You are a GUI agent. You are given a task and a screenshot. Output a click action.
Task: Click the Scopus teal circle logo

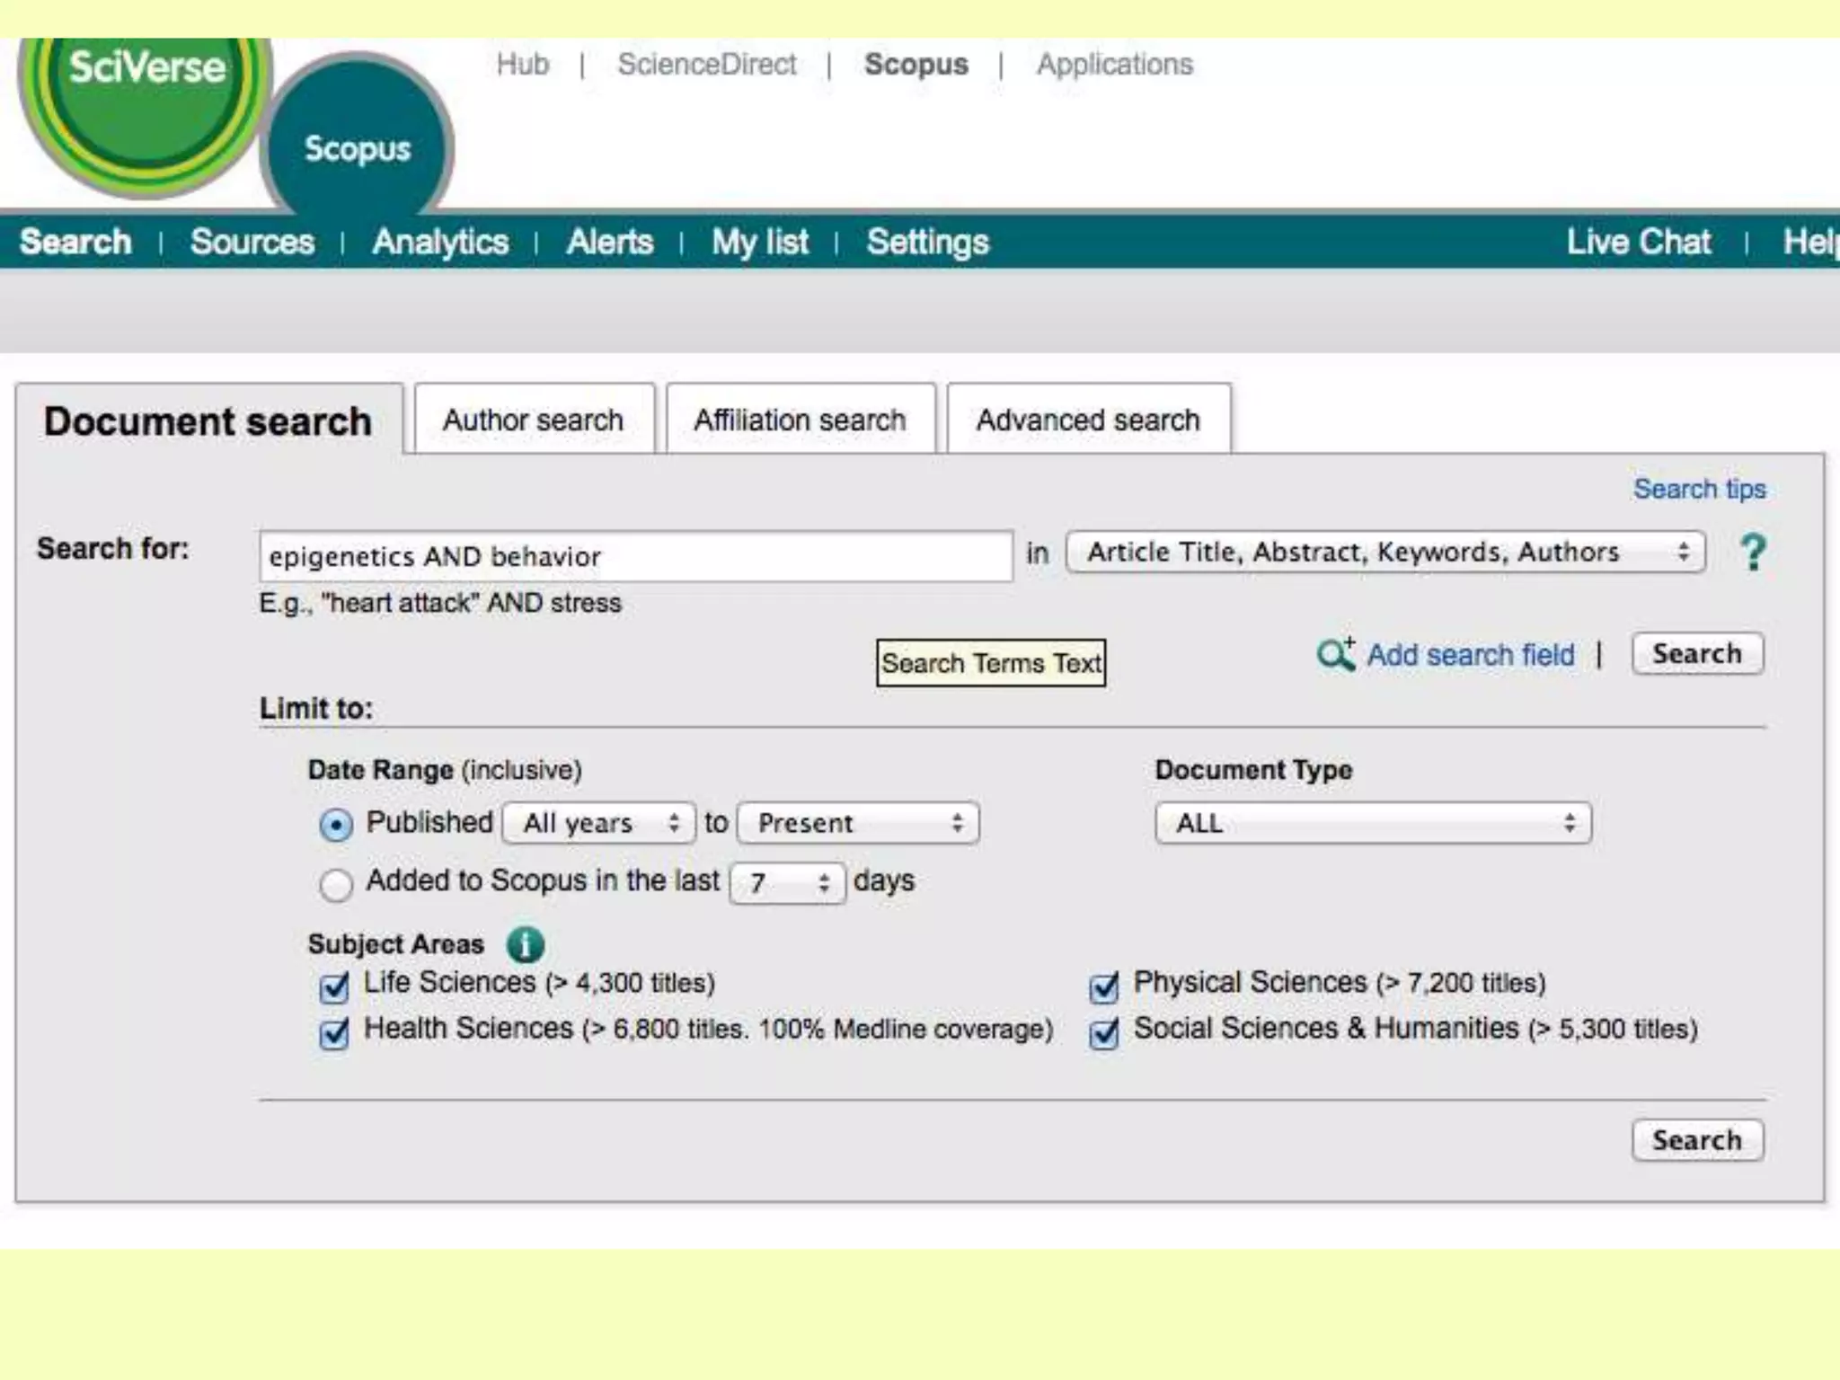[358, 148]
